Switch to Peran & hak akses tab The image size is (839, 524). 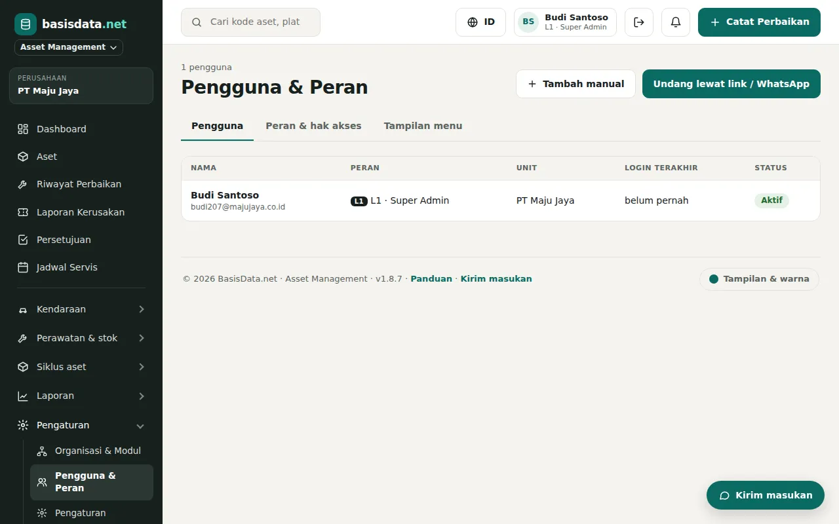pyautogui.click(x=313, y=126)
